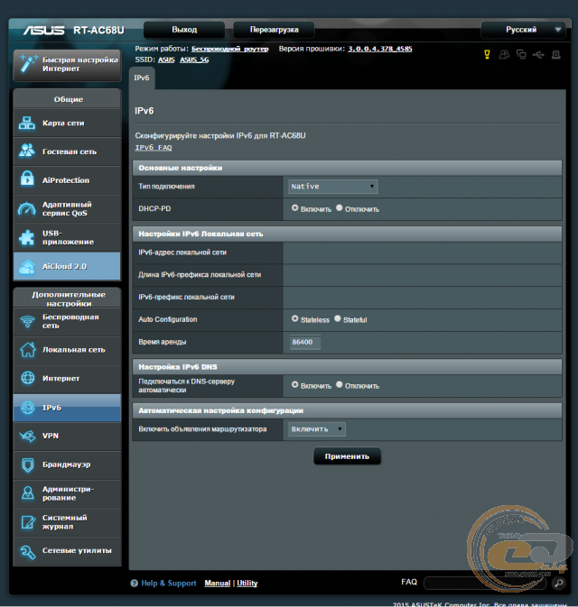Disable DHCP-PD with Отключить radio
The height and width of the screenshot is (607, 578).
point(340,207)
